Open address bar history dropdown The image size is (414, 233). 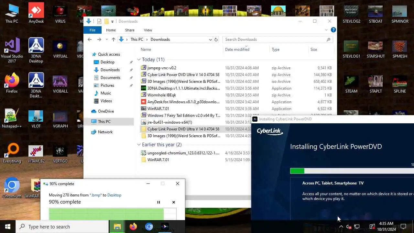click(210, 39)
